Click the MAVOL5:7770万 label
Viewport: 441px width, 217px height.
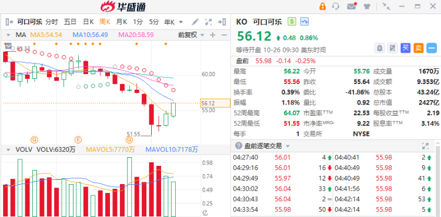tap(111, 149)
